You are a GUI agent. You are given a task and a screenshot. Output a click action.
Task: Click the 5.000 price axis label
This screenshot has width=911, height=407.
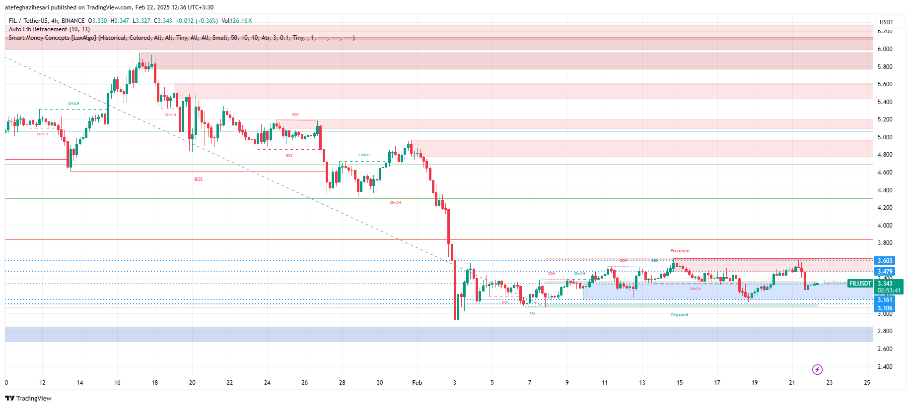[x=885, y=137]
